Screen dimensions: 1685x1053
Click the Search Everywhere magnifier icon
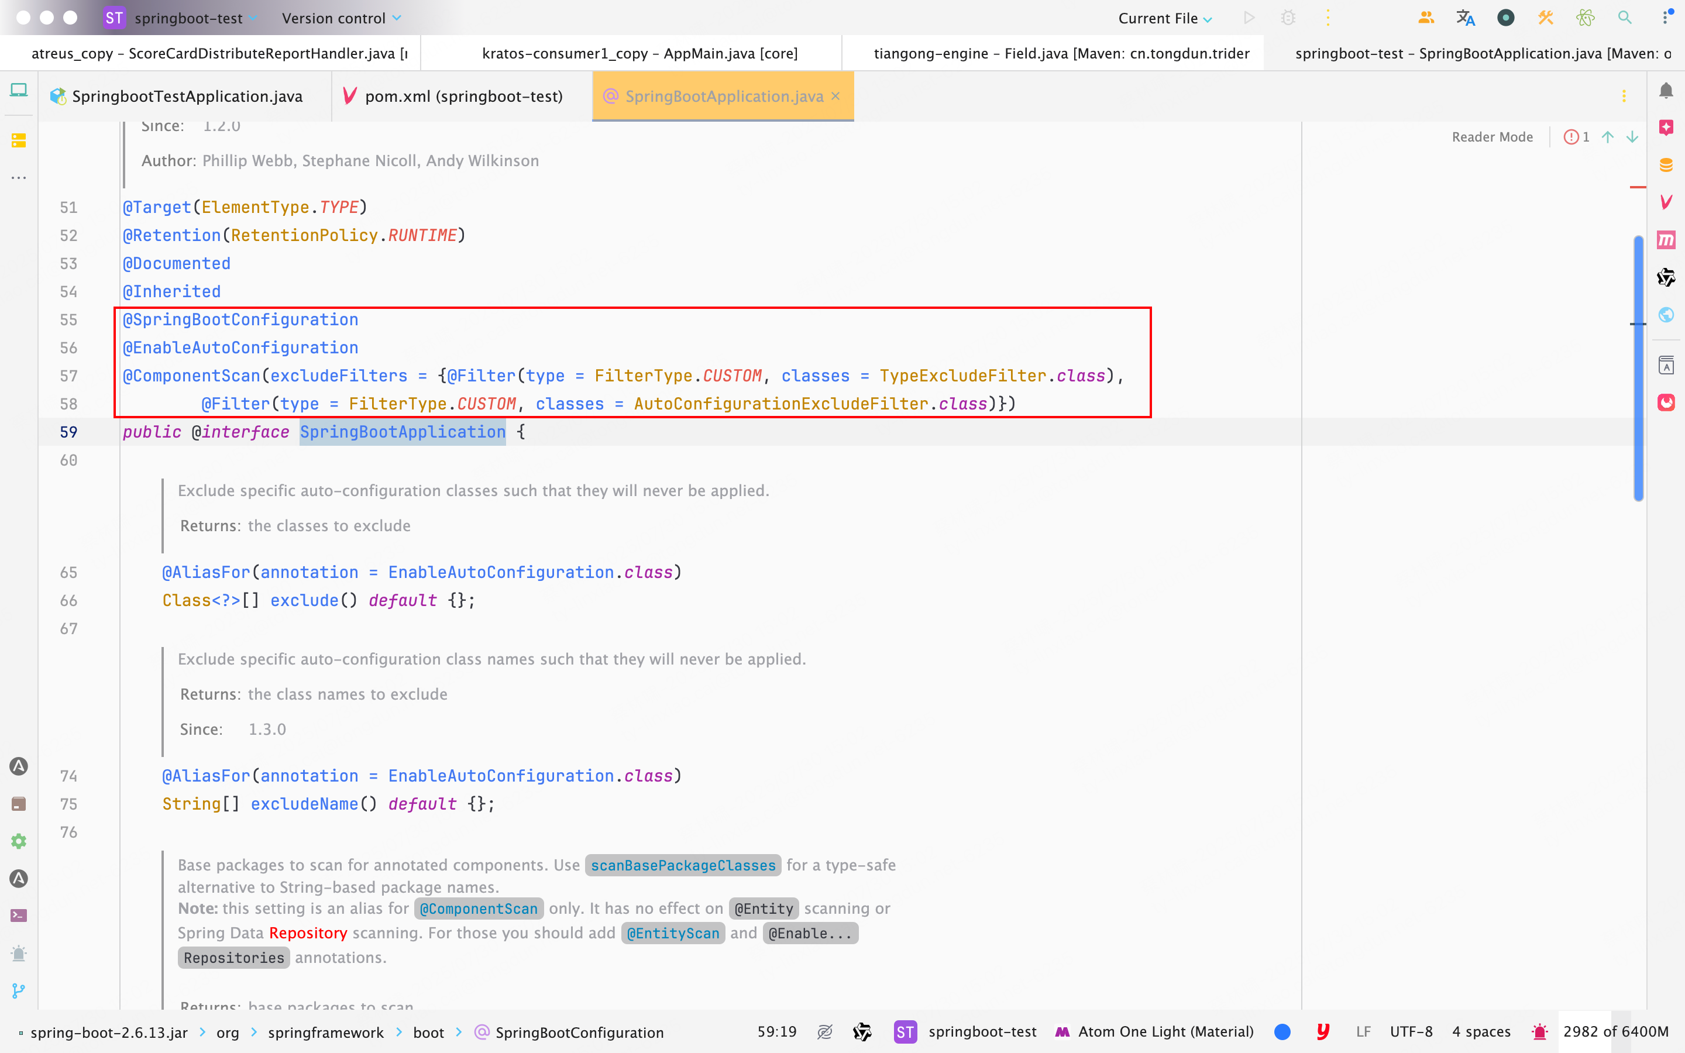1624,18
